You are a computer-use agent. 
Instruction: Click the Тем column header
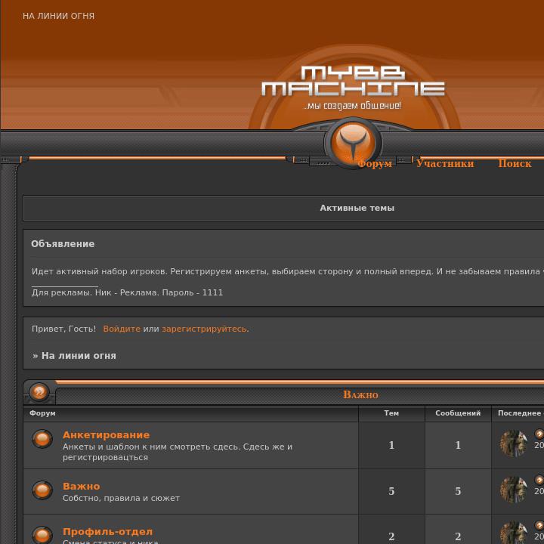(391, 413)
